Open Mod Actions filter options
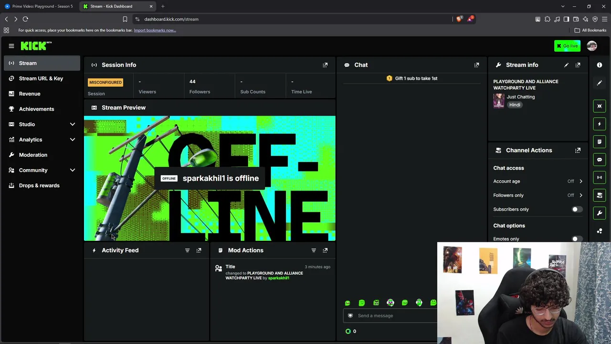611x344 pixels. click(x=314, y=250)
